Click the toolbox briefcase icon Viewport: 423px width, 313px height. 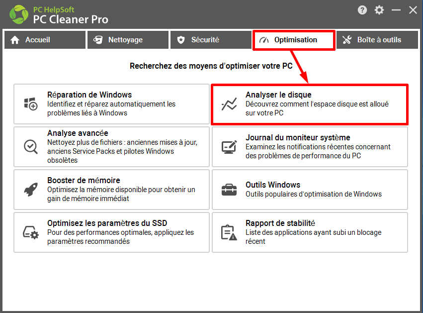[x=229, y=190]
